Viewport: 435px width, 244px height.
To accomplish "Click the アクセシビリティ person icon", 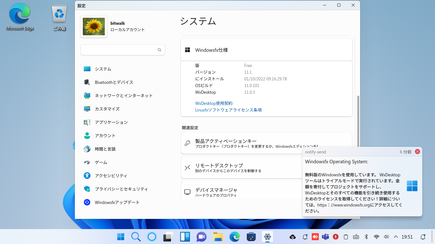I will tap(87, 176).
